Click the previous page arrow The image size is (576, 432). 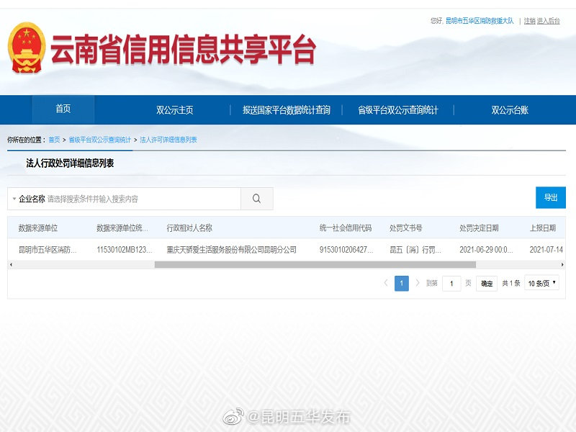[385, 283]
